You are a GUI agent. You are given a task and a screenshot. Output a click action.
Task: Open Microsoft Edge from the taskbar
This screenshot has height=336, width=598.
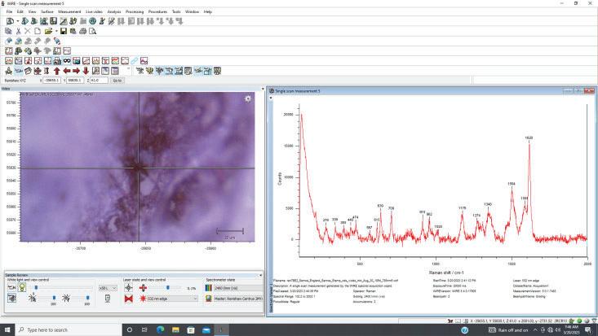pyautogui.click(x=160, y=329)
